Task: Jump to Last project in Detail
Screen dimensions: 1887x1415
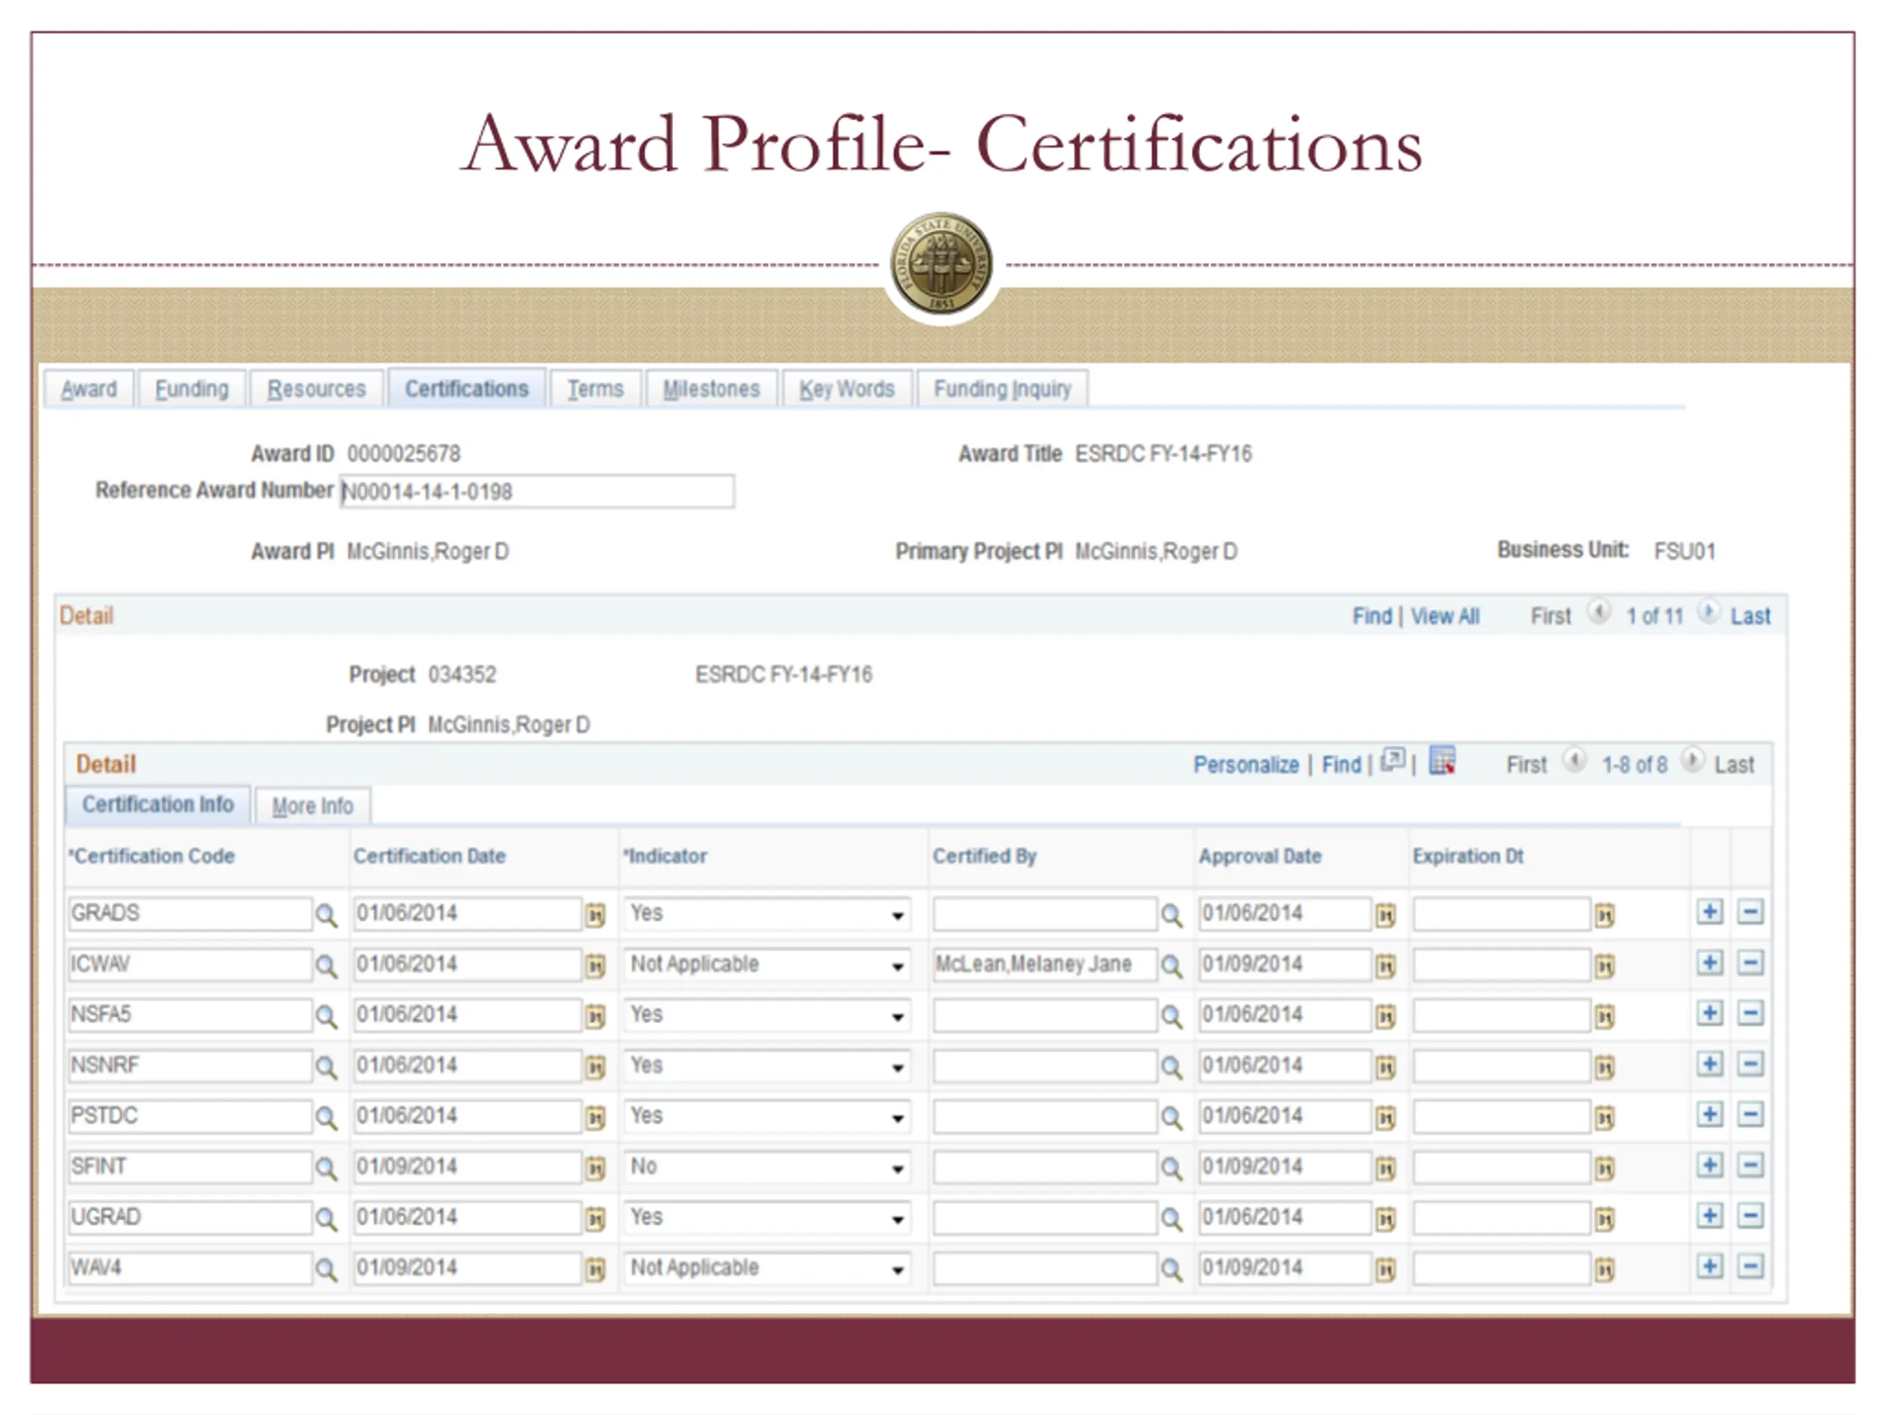Action: point(1751,616)
